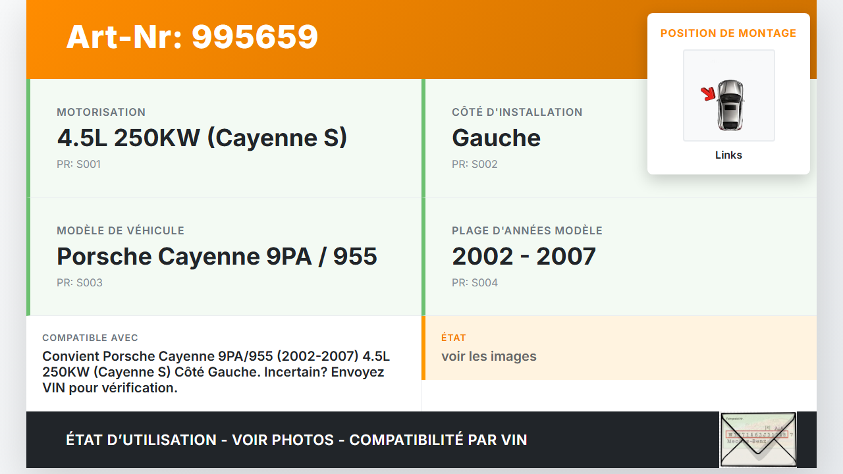Click the VIN envelope icon in footer

[757, 439]
